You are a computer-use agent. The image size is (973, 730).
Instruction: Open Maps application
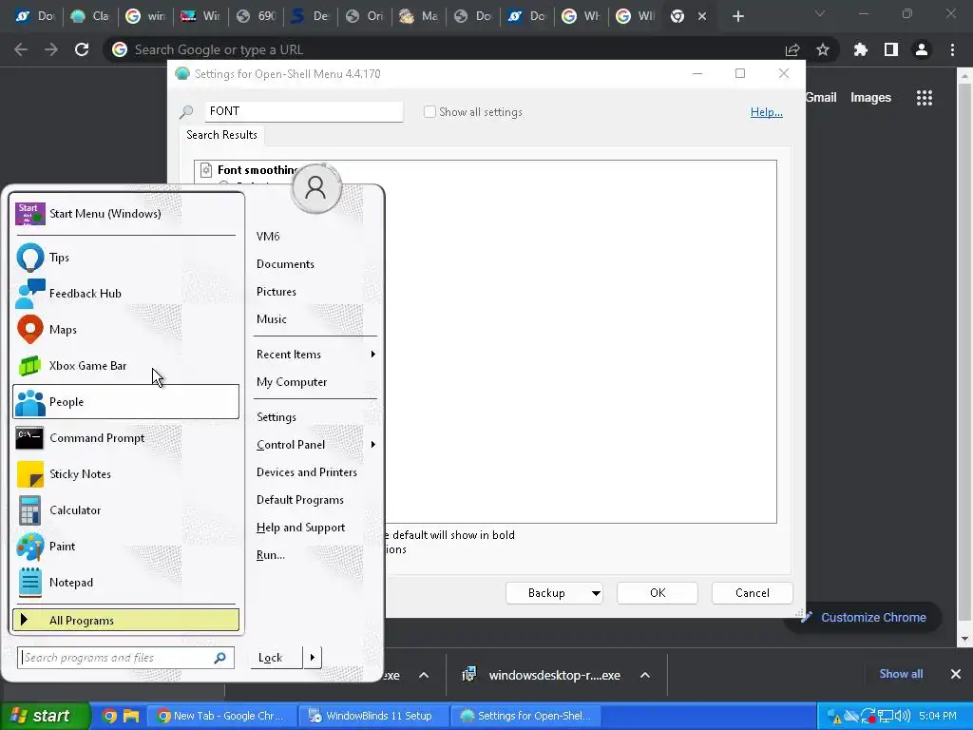point(125,329)
